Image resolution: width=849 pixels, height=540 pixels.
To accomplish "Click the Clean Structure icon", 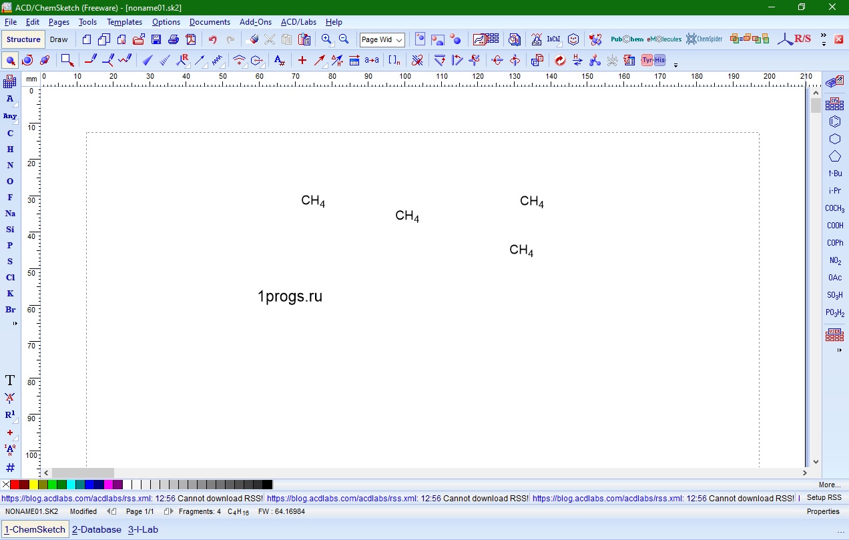I will point(417,61).
